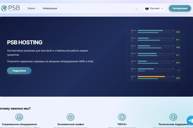
Task: Toggle the light/dark theme switch
Action: pos(138,8)
